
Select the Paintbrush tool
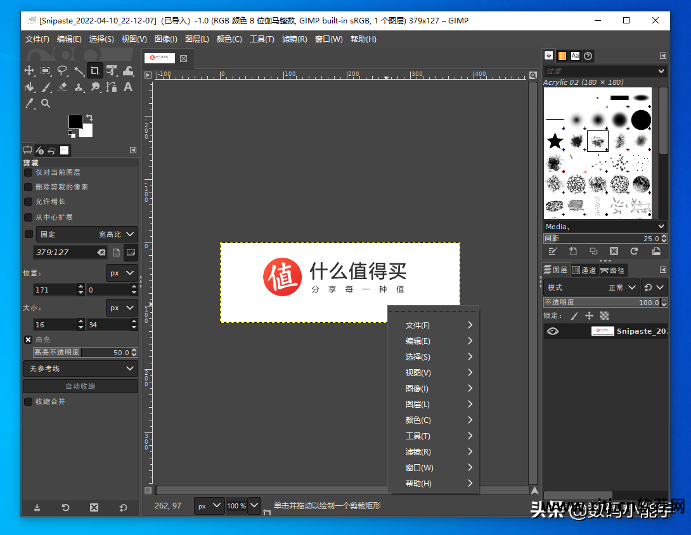(x=46, y=87)
